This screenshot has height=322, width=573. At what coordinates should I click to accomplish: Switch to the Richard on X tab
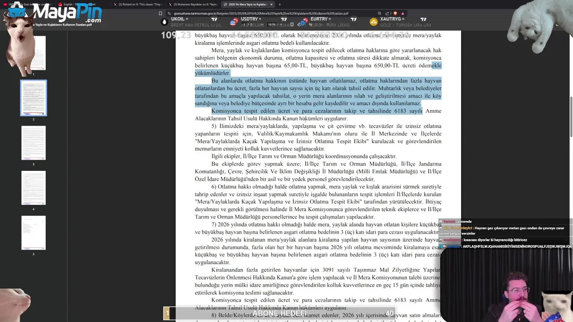[137, 4]
